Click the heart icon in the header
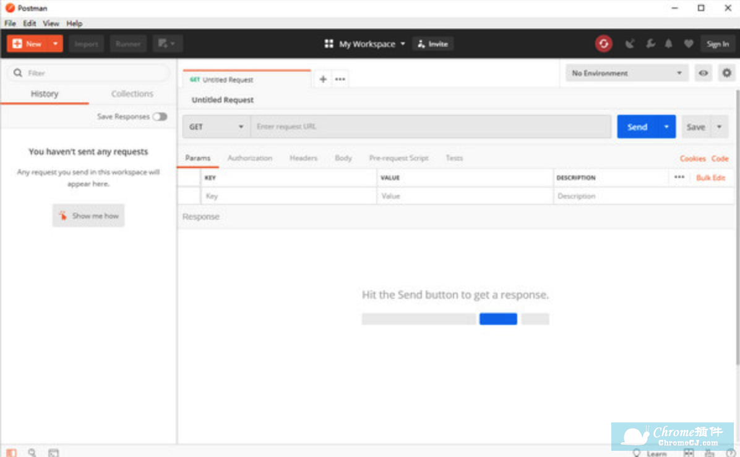 point(688,44)
